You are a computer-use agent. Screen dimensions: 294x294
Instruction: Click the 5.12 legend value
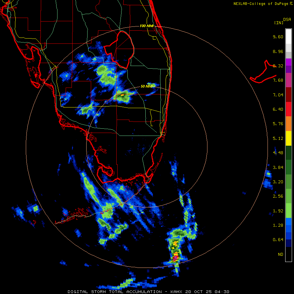[278, 139]
